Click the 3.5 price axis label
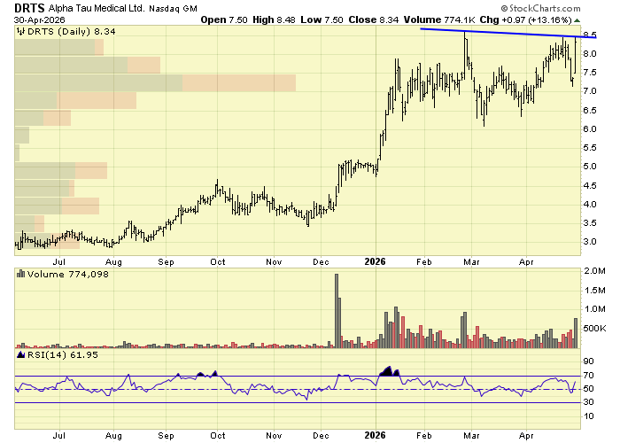Screen dimensions: 620x443 tap(590, 222)
